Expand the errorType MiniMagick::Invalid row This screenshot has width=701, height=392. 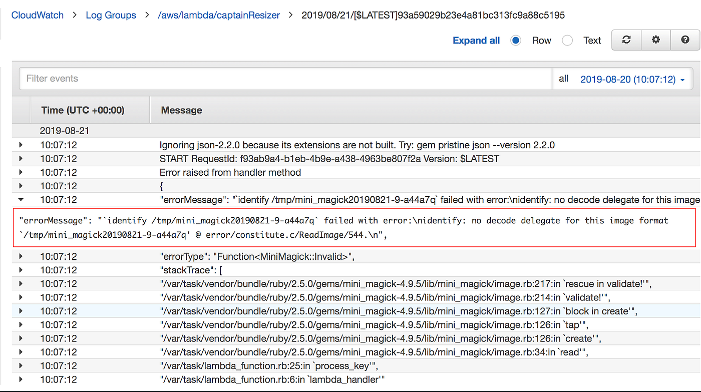21,256
